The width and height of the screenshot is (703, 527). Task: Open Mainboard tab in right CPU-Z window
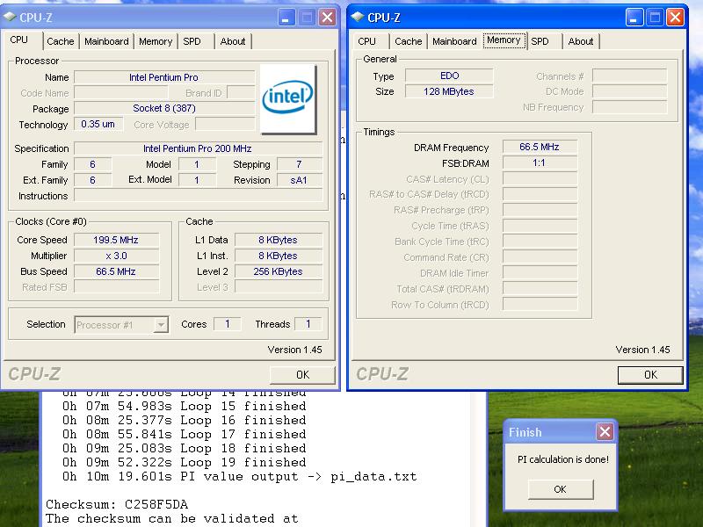pyautogui.click(x=454, y=41)
